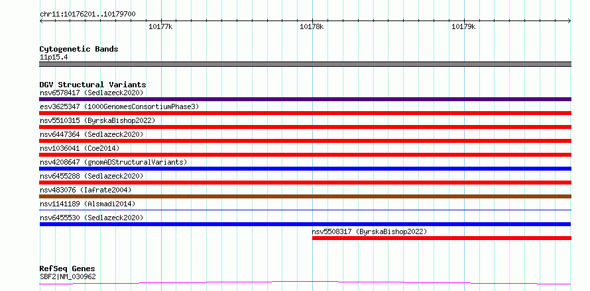Click the 10178k ruler mark
590x291 pixels.
pyautogui.click(x=312, y=26)
